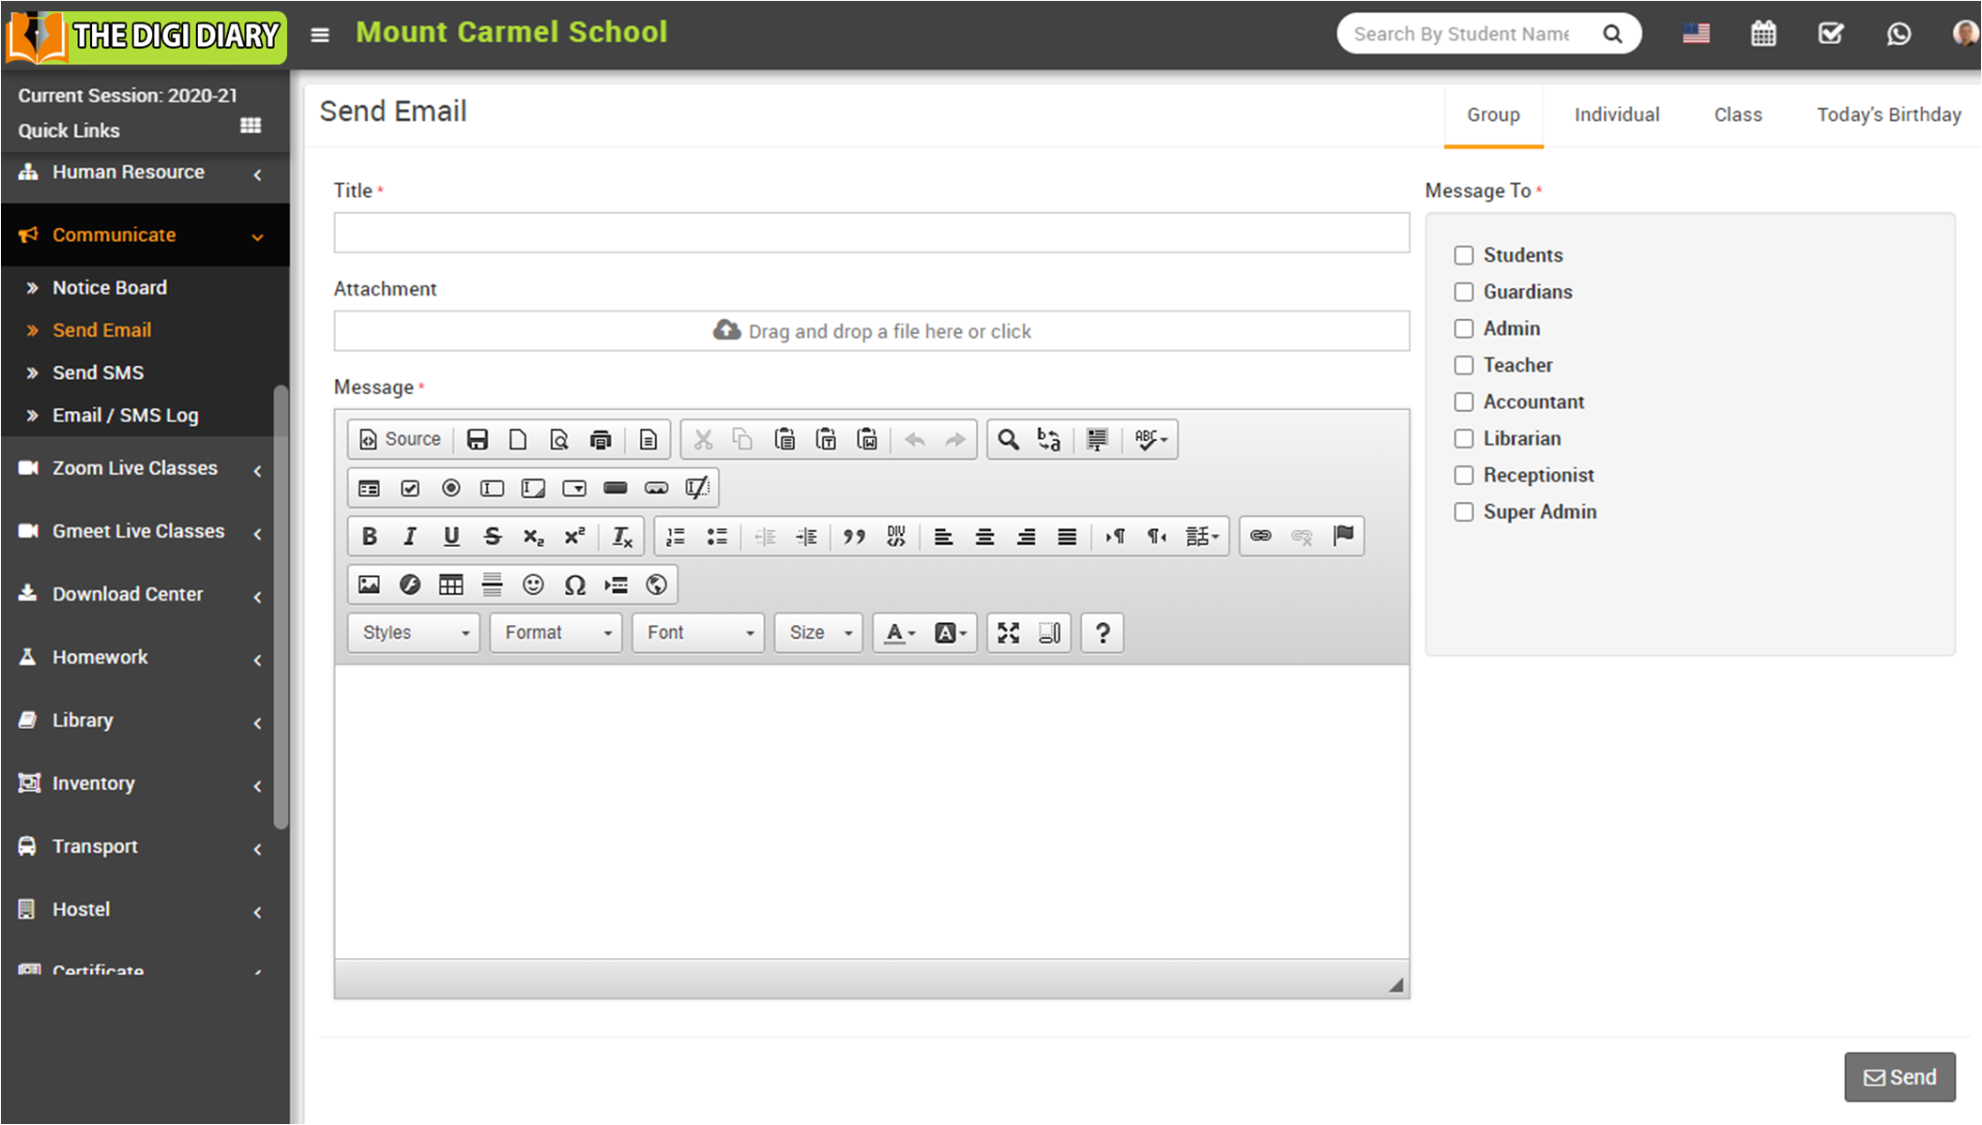Switch to the Individual tab

pos(1616,114)
